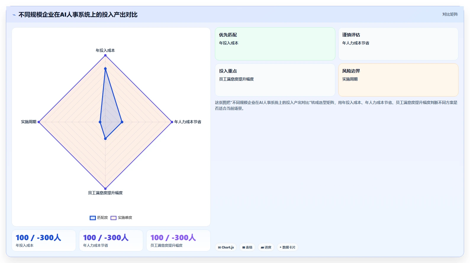Screen dimensions: 470x263
Task: Select the Chart.js tag chip
Action: (226, 247)
